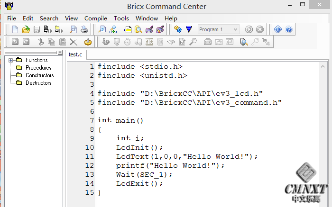
Task: Maximize the Bricx Command Center window
Action: pyautogui.click(x=303, y=4)
